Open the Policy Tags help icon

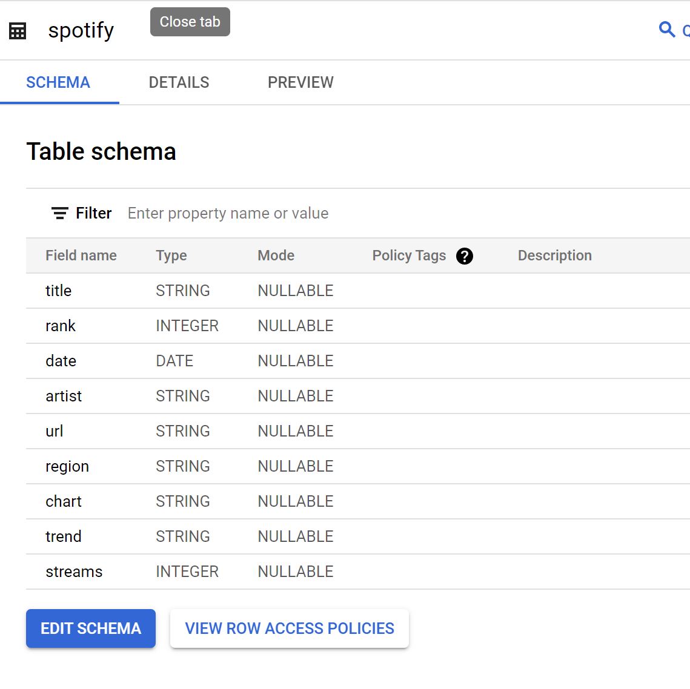[464, 256]
